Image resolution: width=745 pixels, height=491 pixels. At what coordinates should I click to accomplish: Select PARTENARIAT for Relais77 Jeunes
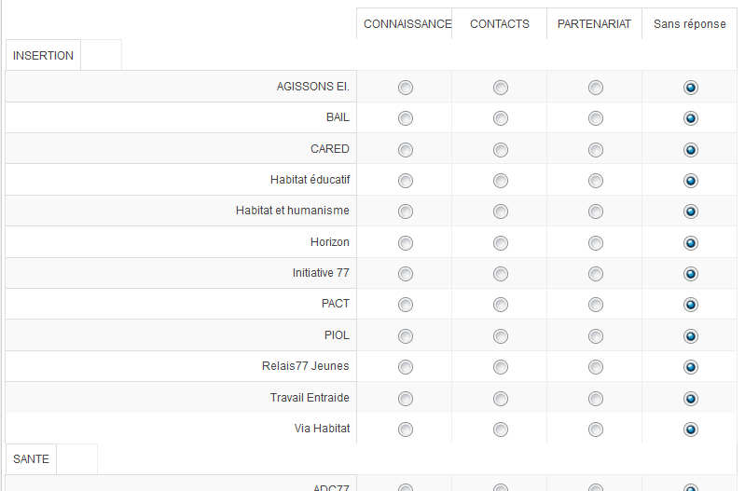(596, 367)
